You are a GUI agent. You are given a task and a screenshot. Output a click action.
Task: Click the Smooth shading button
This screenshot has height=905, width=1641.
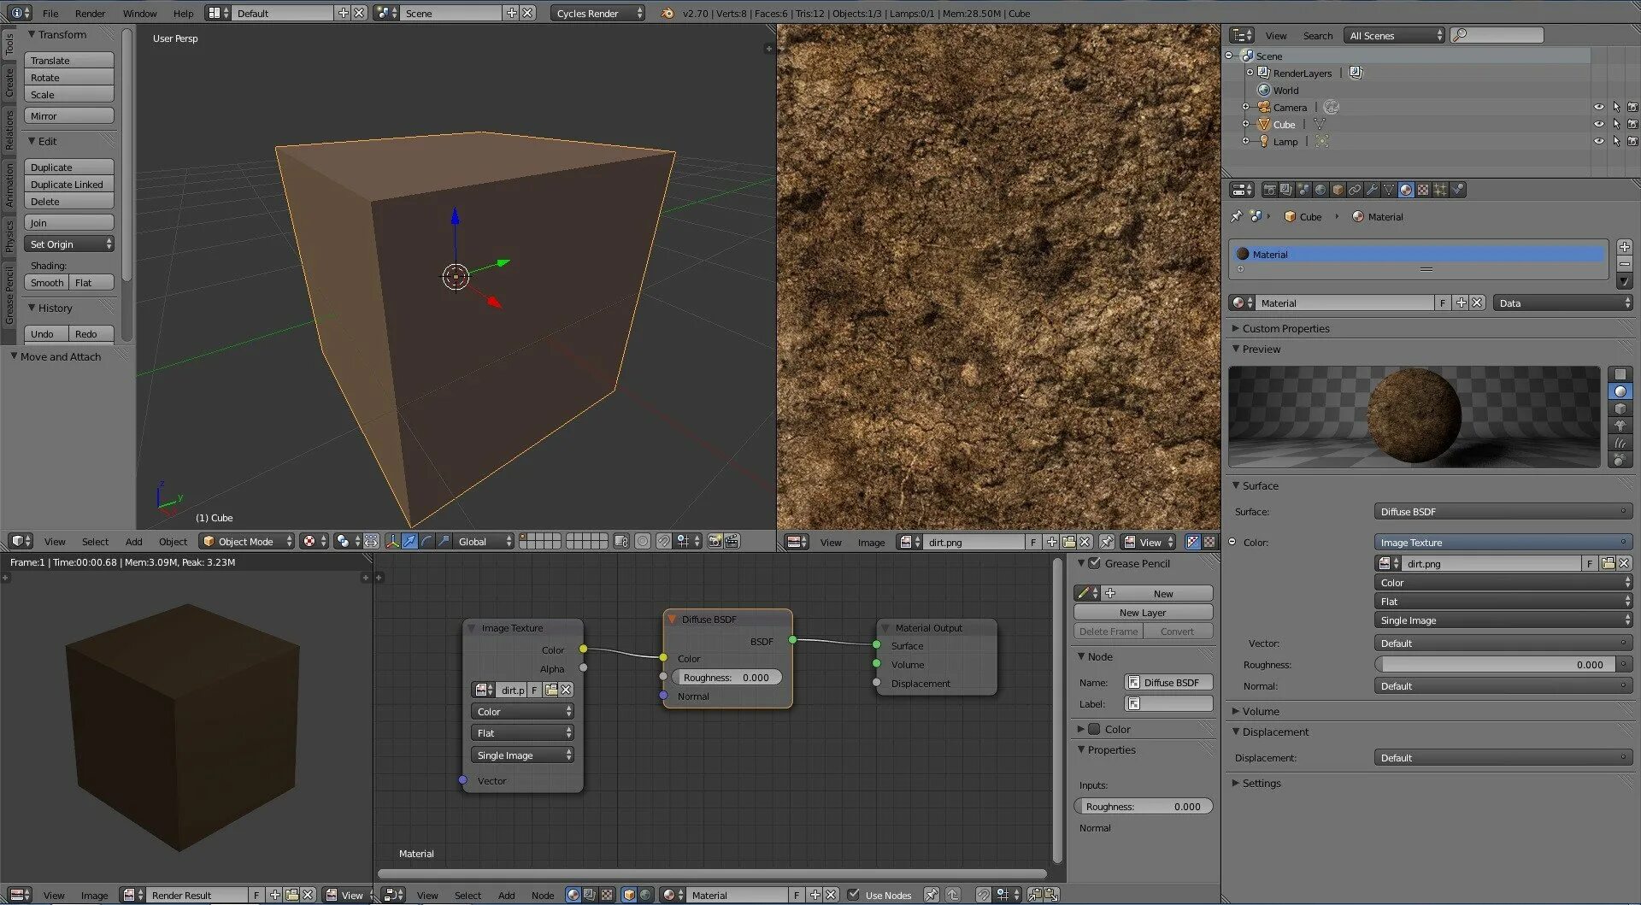pyautogui.click(x=47, y=283)
